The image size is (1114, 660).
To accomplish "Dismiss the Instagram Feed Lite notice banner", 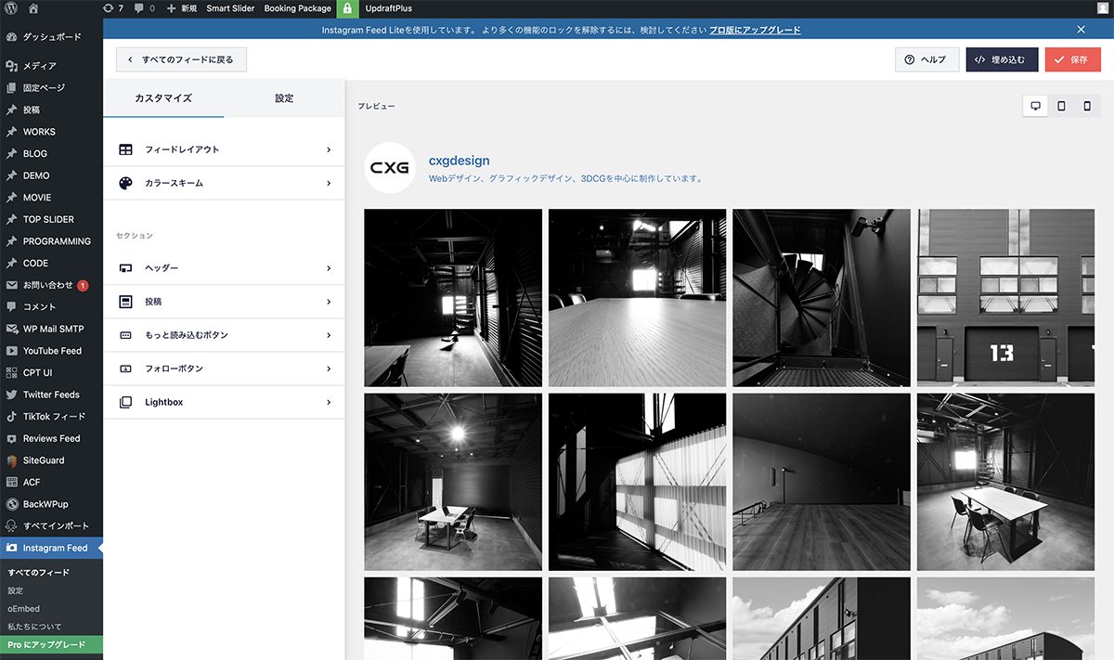I will tap(1081, 30).
